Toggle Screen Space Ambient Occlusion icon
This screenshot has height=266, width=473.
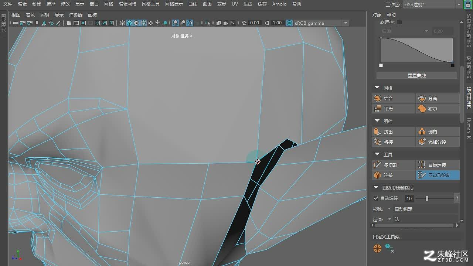pos(176,23)
